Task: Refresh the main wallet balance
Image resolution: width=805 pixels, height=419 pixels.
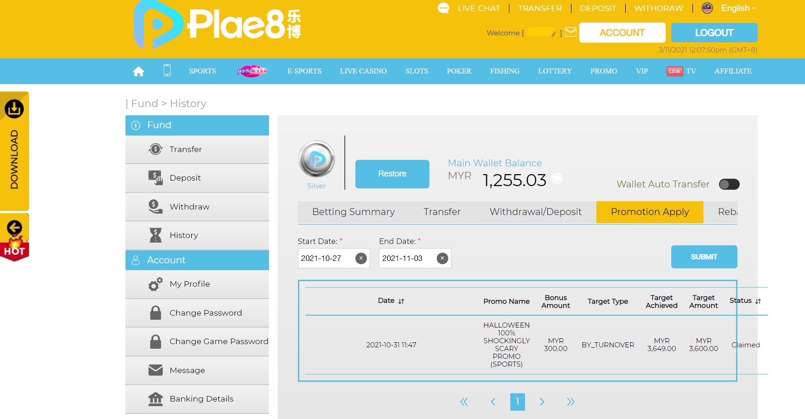Action: click(x=557, y=179)
